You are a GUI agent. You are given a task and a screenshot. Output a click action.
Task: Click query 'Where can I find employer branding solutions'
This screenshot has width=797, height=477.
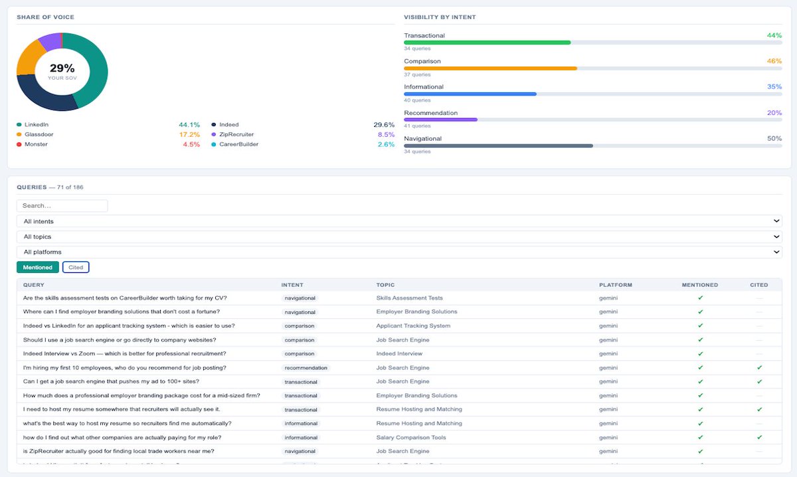point(122,312)
